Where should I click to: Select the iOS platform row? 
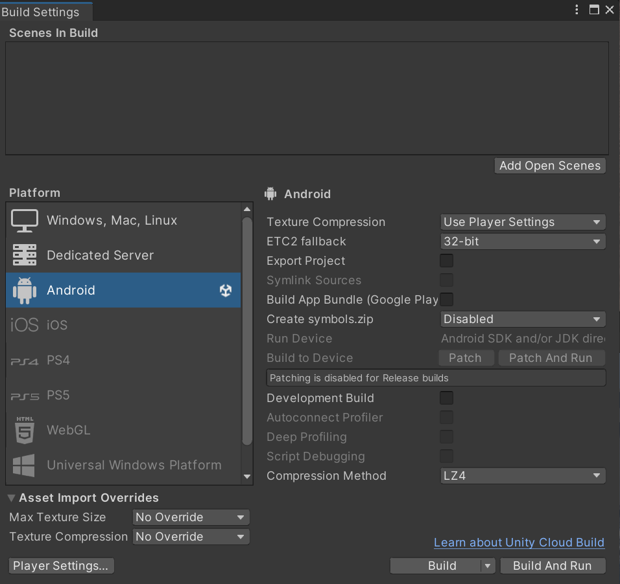pos(123,325)
